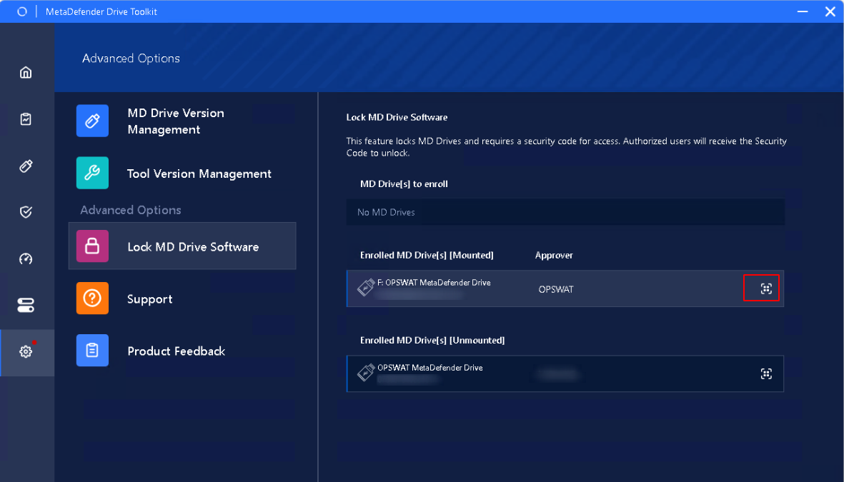Screen dimensions: 844x482
Task: Click the USB icon of the unmounted drive row
Action: click(366, 373)
